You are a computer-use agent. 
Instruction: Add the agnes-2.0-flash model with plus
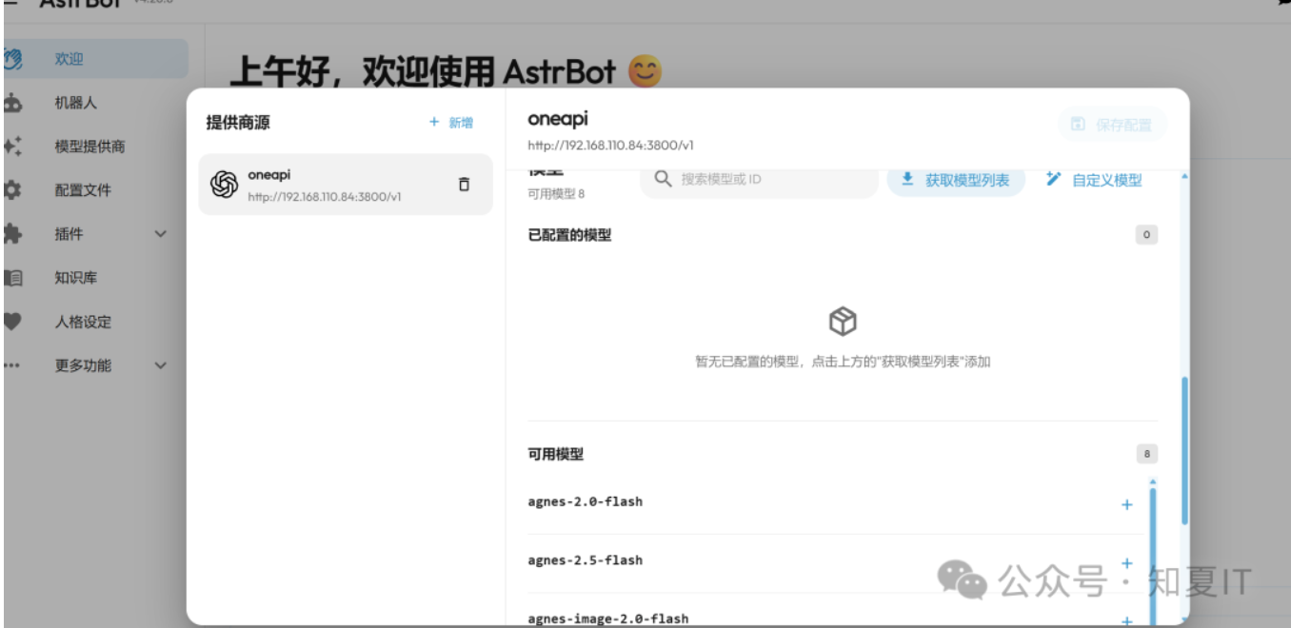(x=1127, y=505)
